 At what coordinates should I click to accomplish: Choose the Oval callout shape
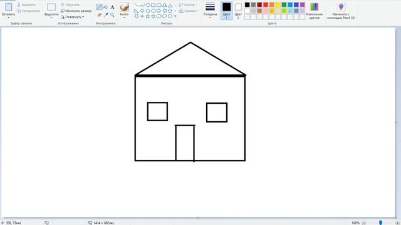coord(165,16)
